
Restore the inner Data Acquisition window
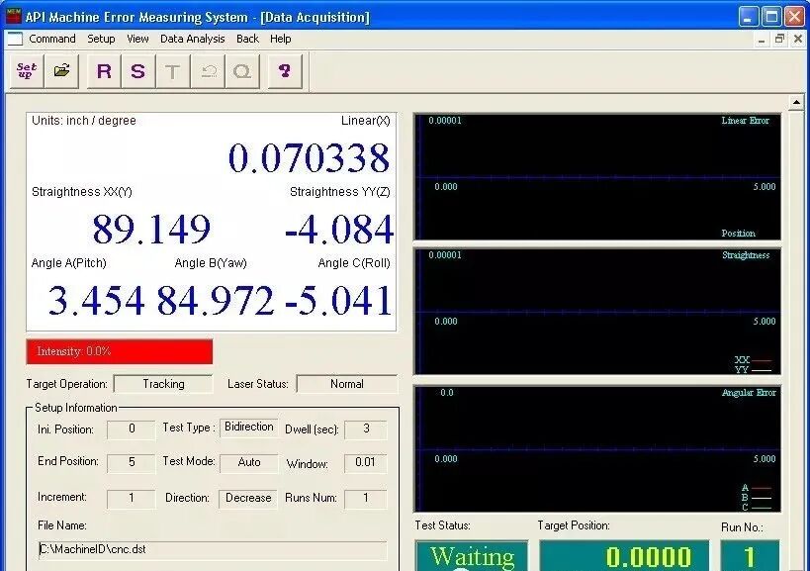pyautogui.click(x=779, y=40)
